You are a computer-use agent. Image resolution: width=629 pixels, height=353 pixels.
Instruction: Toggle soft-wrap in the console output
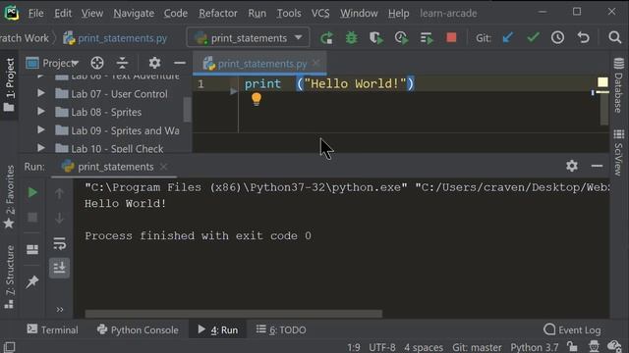59,243
